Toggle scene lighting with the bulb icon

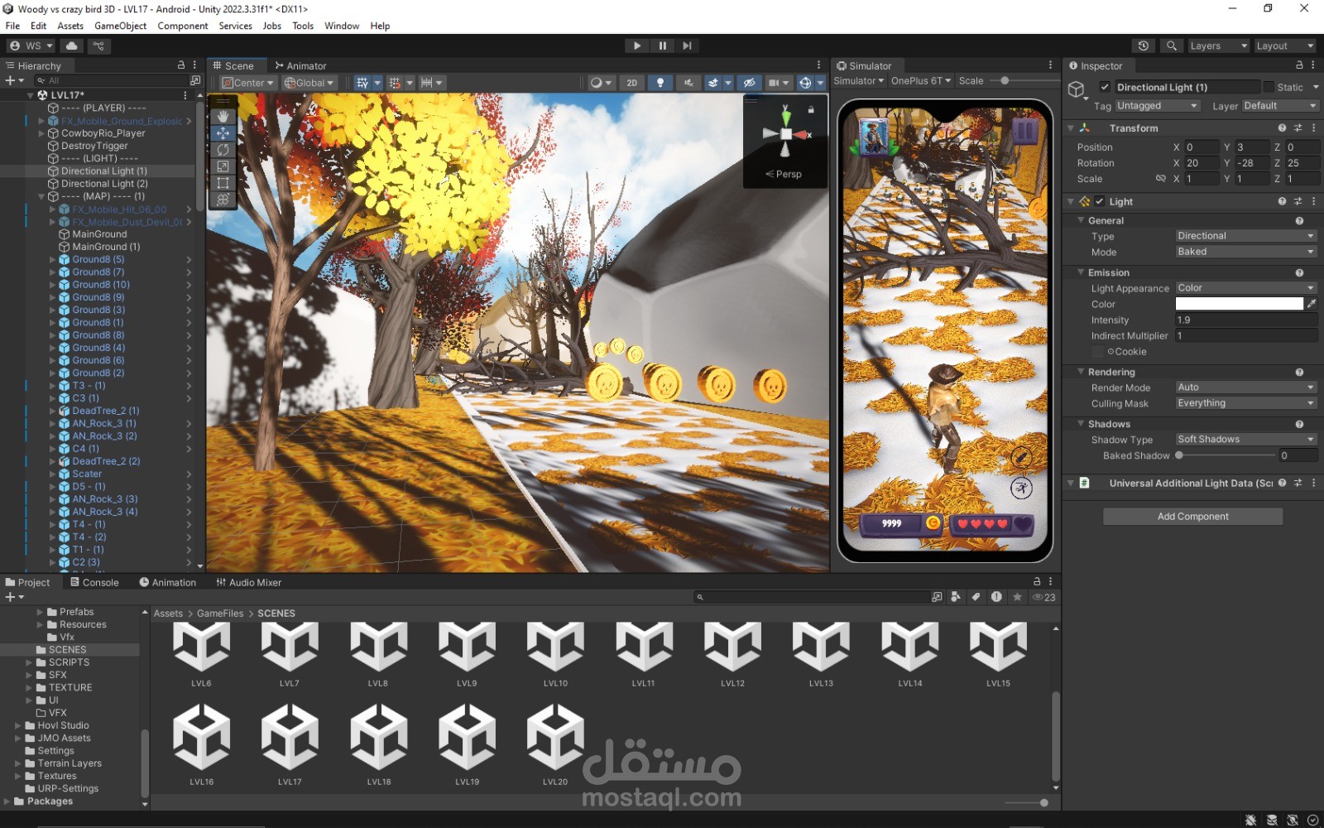coord(660,83)
